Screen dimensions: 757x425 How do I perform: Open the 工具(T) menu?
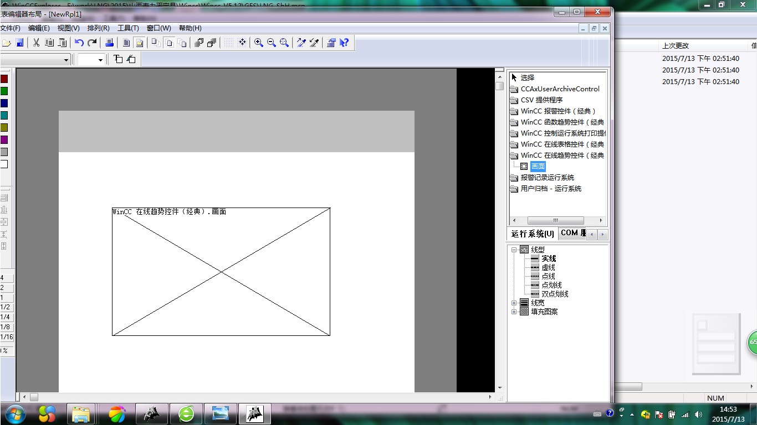pos(128,28)
